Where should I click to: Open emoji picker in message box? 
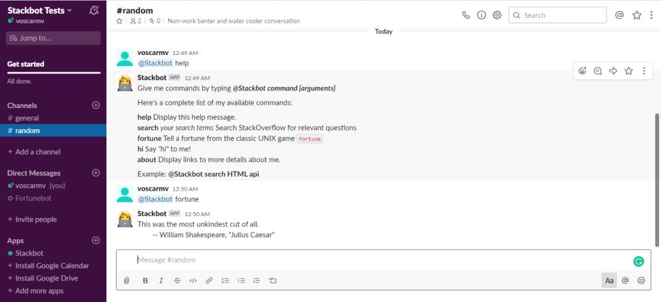(641, 281)
